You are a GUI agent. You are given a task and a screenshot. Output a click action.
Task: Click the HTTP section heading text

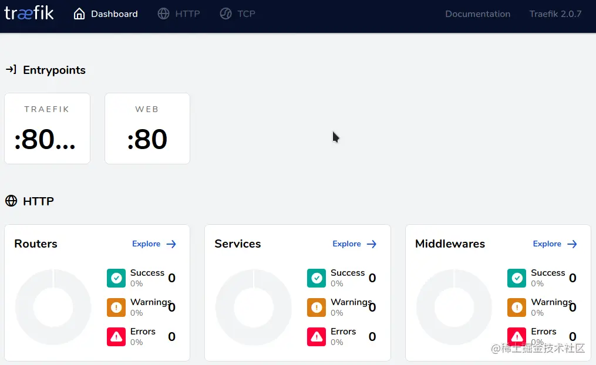point(38,201)
